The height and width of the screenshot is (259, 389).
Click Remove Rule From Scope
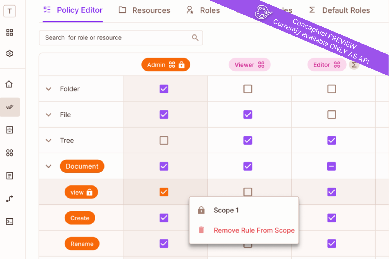pos(254,230)
